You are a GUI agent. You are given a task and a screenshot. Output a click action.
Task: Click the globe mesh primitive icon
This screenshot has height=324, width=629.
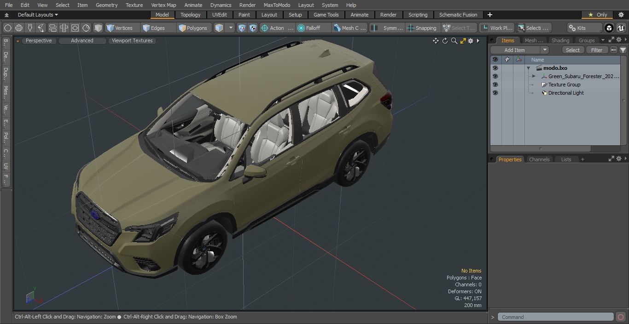[19, 28]
